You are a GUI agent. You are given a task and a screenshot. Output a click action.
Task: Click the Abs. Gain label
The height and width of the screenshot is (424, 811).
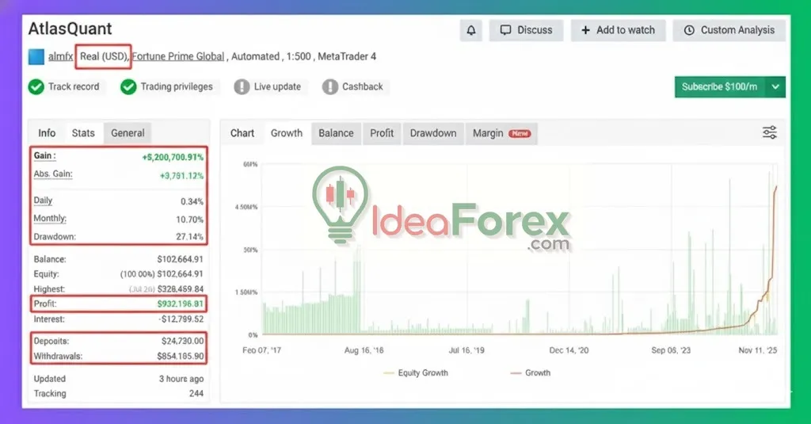53,174
